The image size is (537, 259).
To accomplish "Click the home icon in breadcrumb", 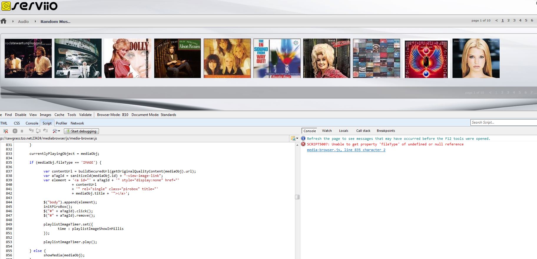I will pyautogui.click(x=4, y=21).
